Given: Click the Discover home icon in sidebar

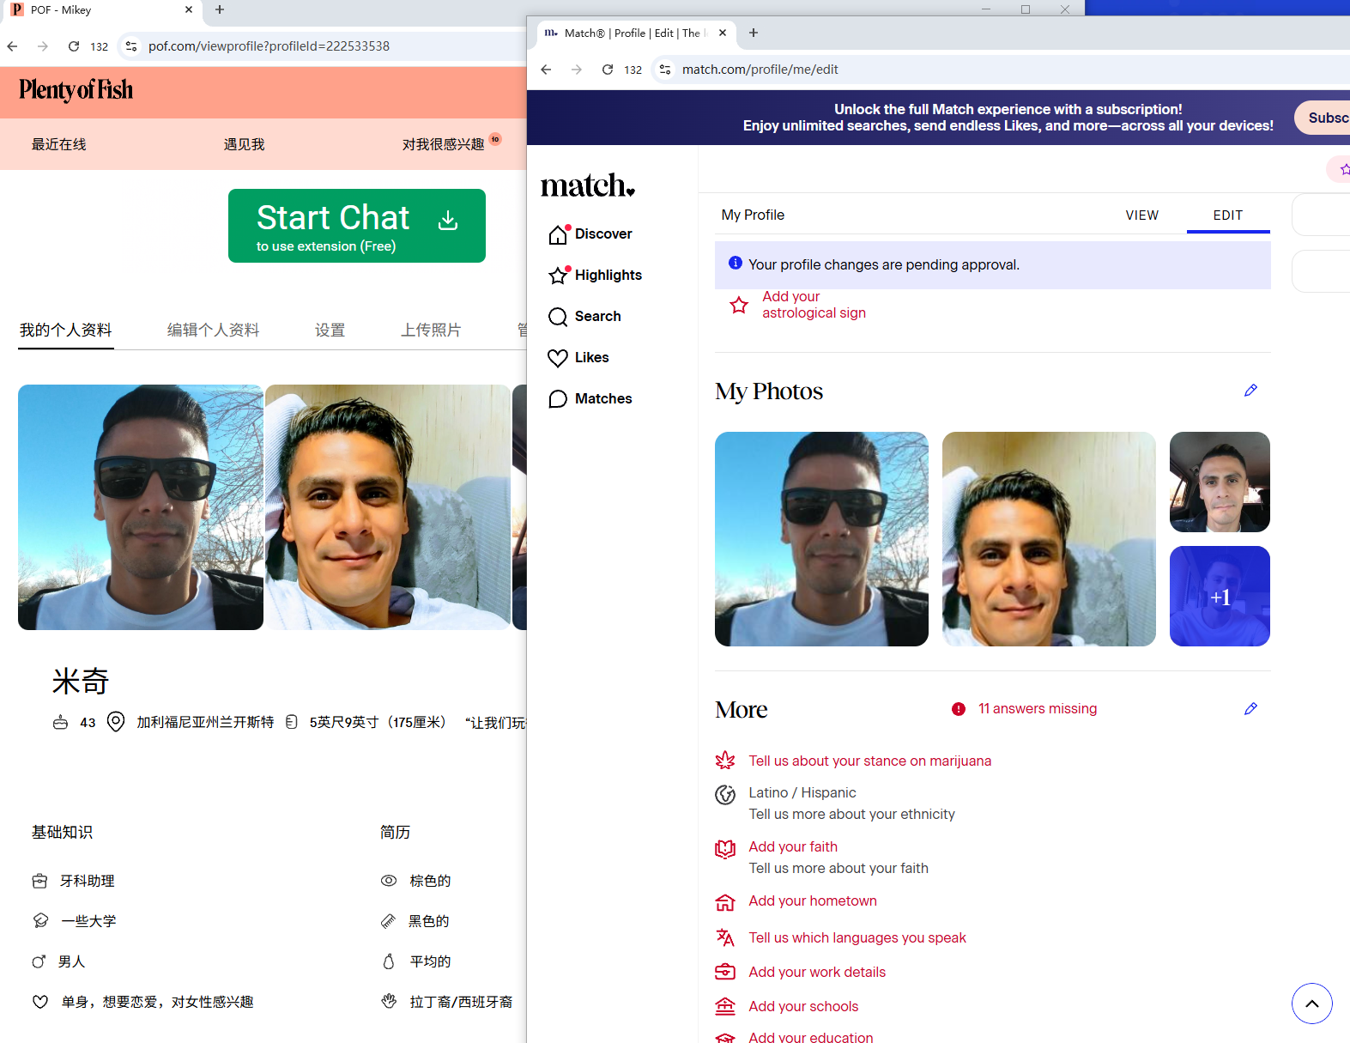Looking at the screenshot, I should (558, 234).
